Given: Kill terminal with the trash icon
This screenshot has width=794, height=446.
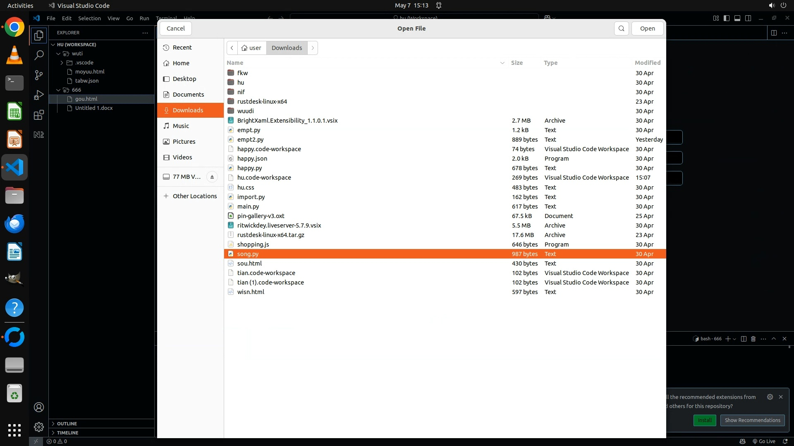Looking at the screenshot, I should [x=753, y=339].
